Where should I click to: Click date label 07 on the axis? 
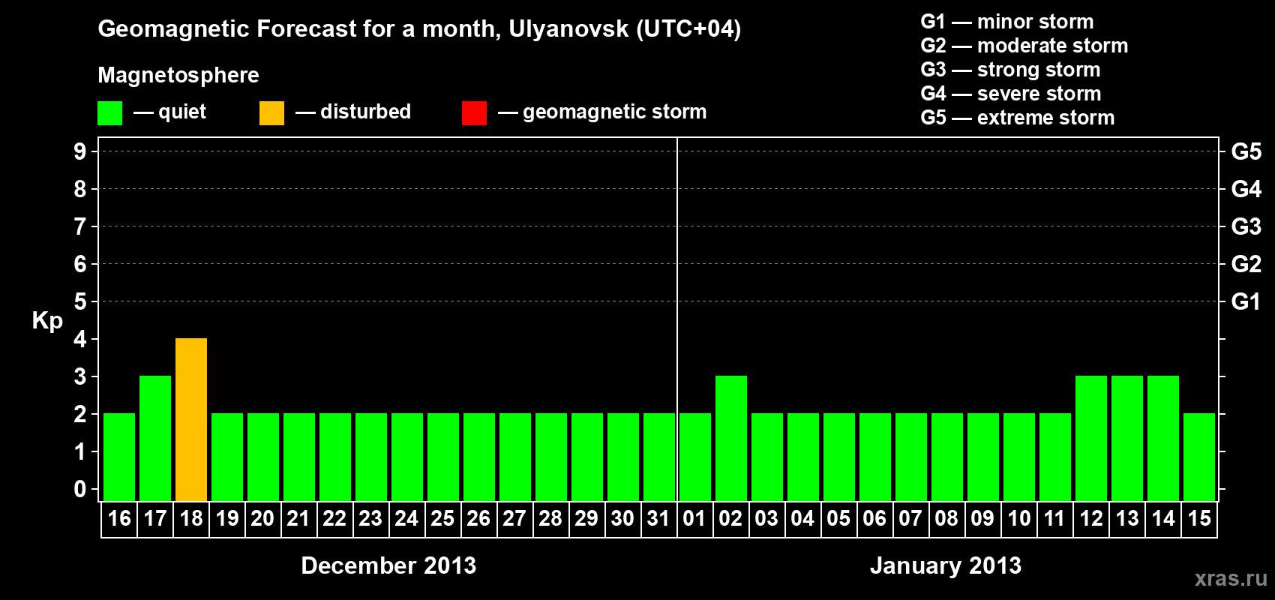(x=910, y=518)
